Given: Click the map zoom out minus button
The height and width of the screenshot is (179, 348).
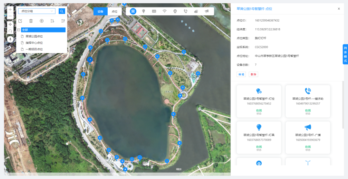Looking at the screenshot, I should pyautogui.click(x=10, y=16).
